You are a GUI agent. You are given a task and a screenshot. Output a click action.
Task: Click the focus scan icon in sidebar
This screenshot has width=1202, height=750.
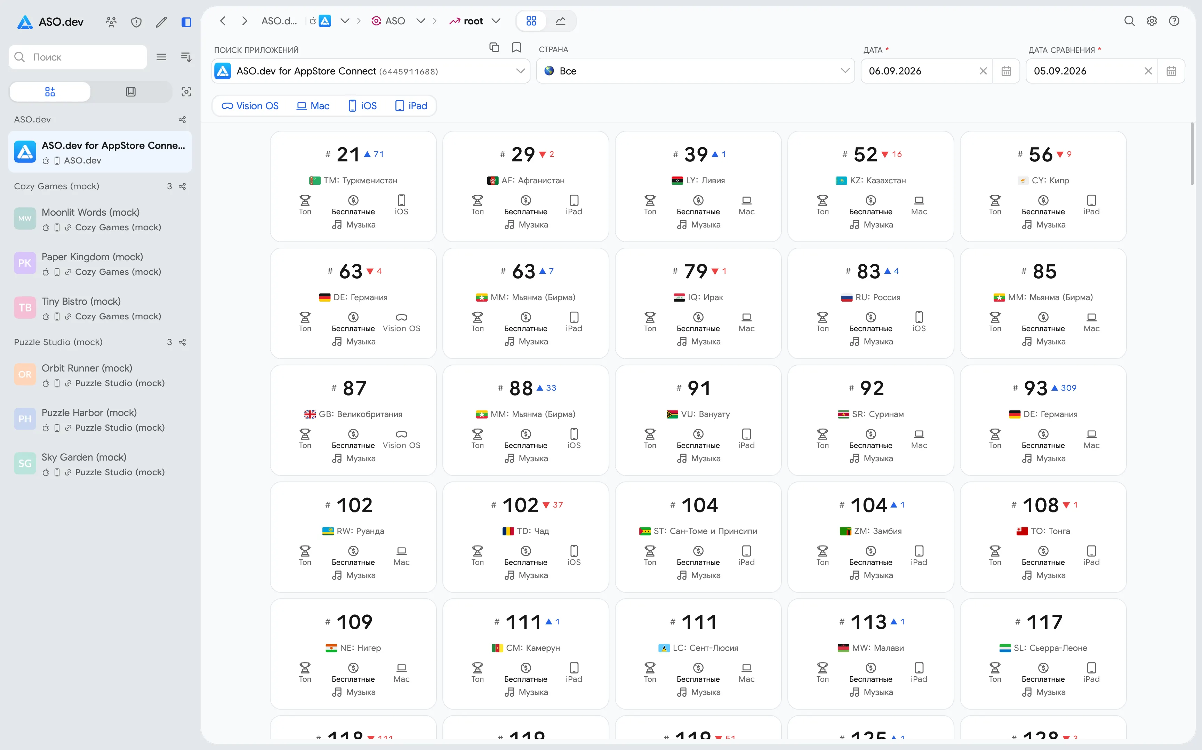186,92
